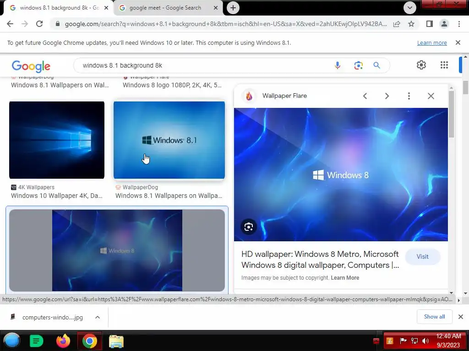Click the address bar URL

(x=225, y=24)
